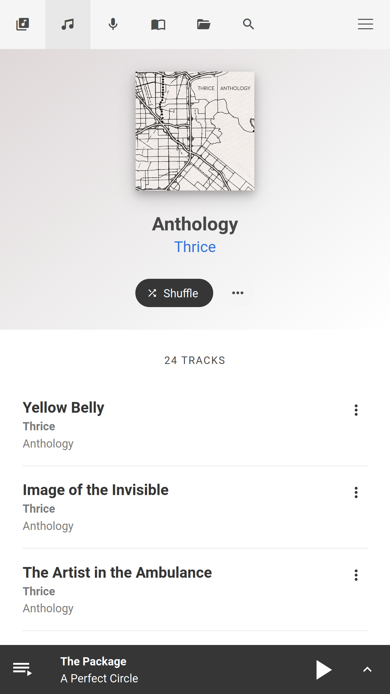Open search with the magnifier icon

pos(249,24)
